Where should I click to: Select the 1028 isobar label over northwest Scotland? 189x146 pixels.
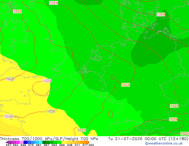pos(18,11)
